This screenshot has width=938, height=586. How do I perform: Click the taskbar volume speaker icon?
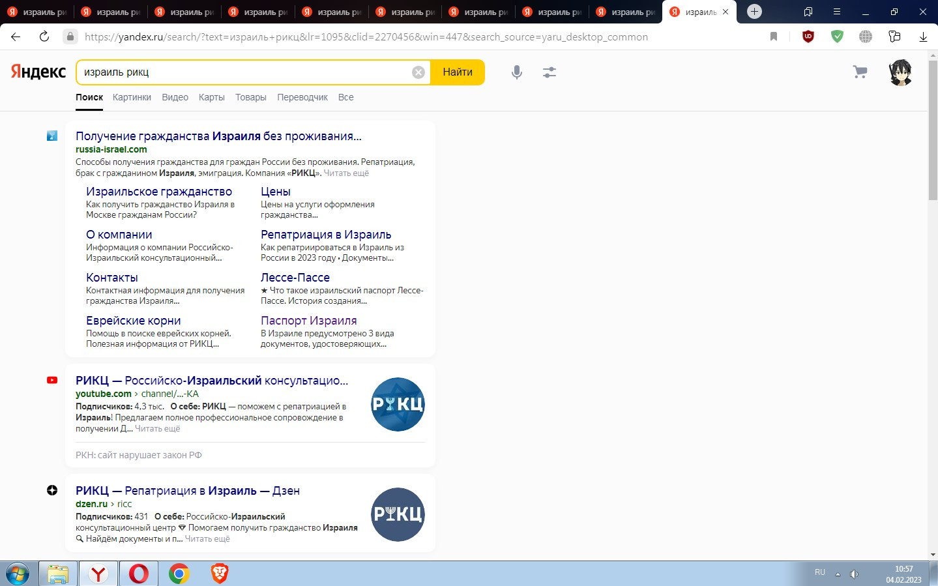pos(854,574)
